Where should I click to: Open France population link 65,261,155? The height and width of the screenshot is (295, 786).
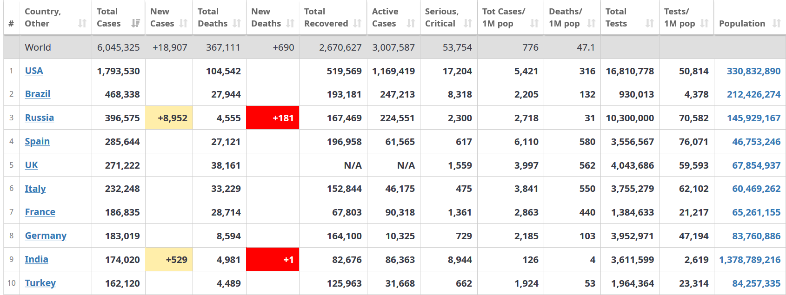pyautogui.click(x=756, y=212)
